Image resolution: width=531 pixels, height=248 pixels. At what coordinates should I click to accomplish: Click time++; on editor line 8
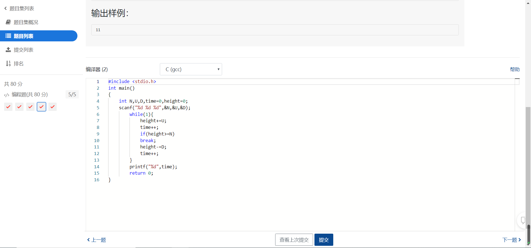click(x=149, y=127)
